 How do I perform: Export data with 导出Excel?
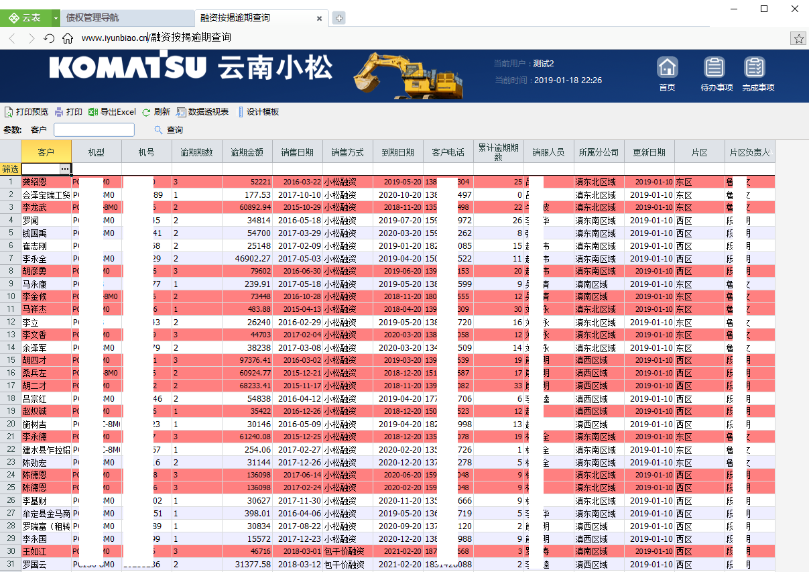click(112, 112)
